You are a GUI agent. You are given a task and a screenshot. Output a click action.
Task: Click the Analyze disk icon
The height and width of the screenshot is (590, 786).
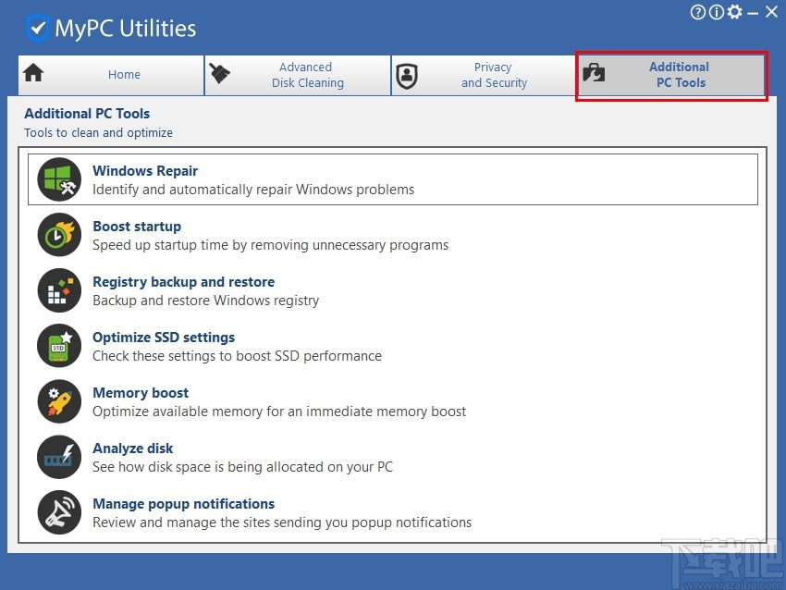(x=58, y=457)
